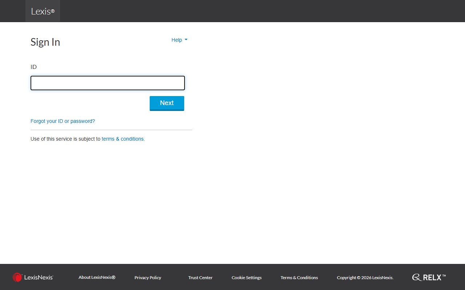Open About LexisNexis® footer link
The width and height of the screenshot is (465, 290).
[97, 277]
